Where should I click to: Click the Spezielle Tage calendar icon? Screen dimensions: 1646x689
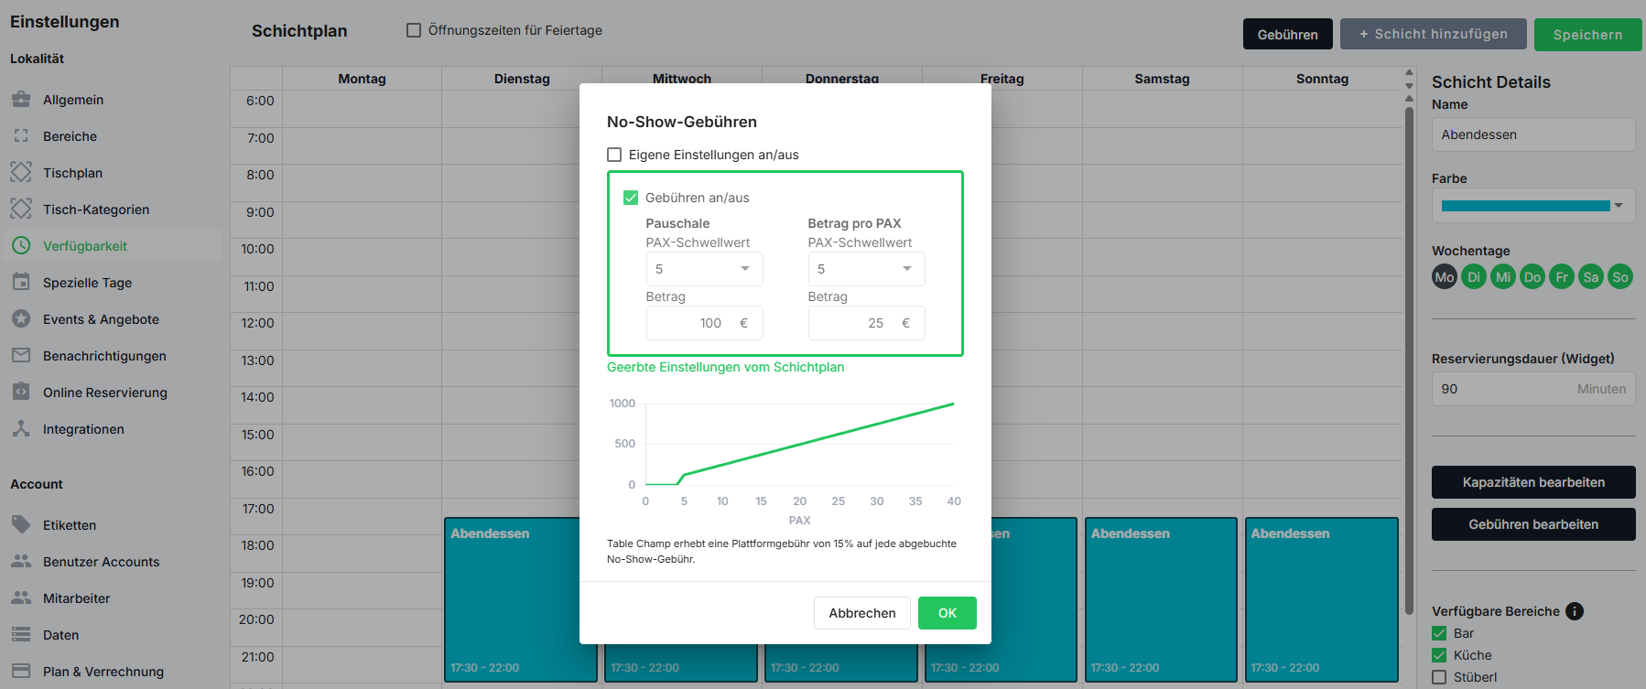point(21,282)
